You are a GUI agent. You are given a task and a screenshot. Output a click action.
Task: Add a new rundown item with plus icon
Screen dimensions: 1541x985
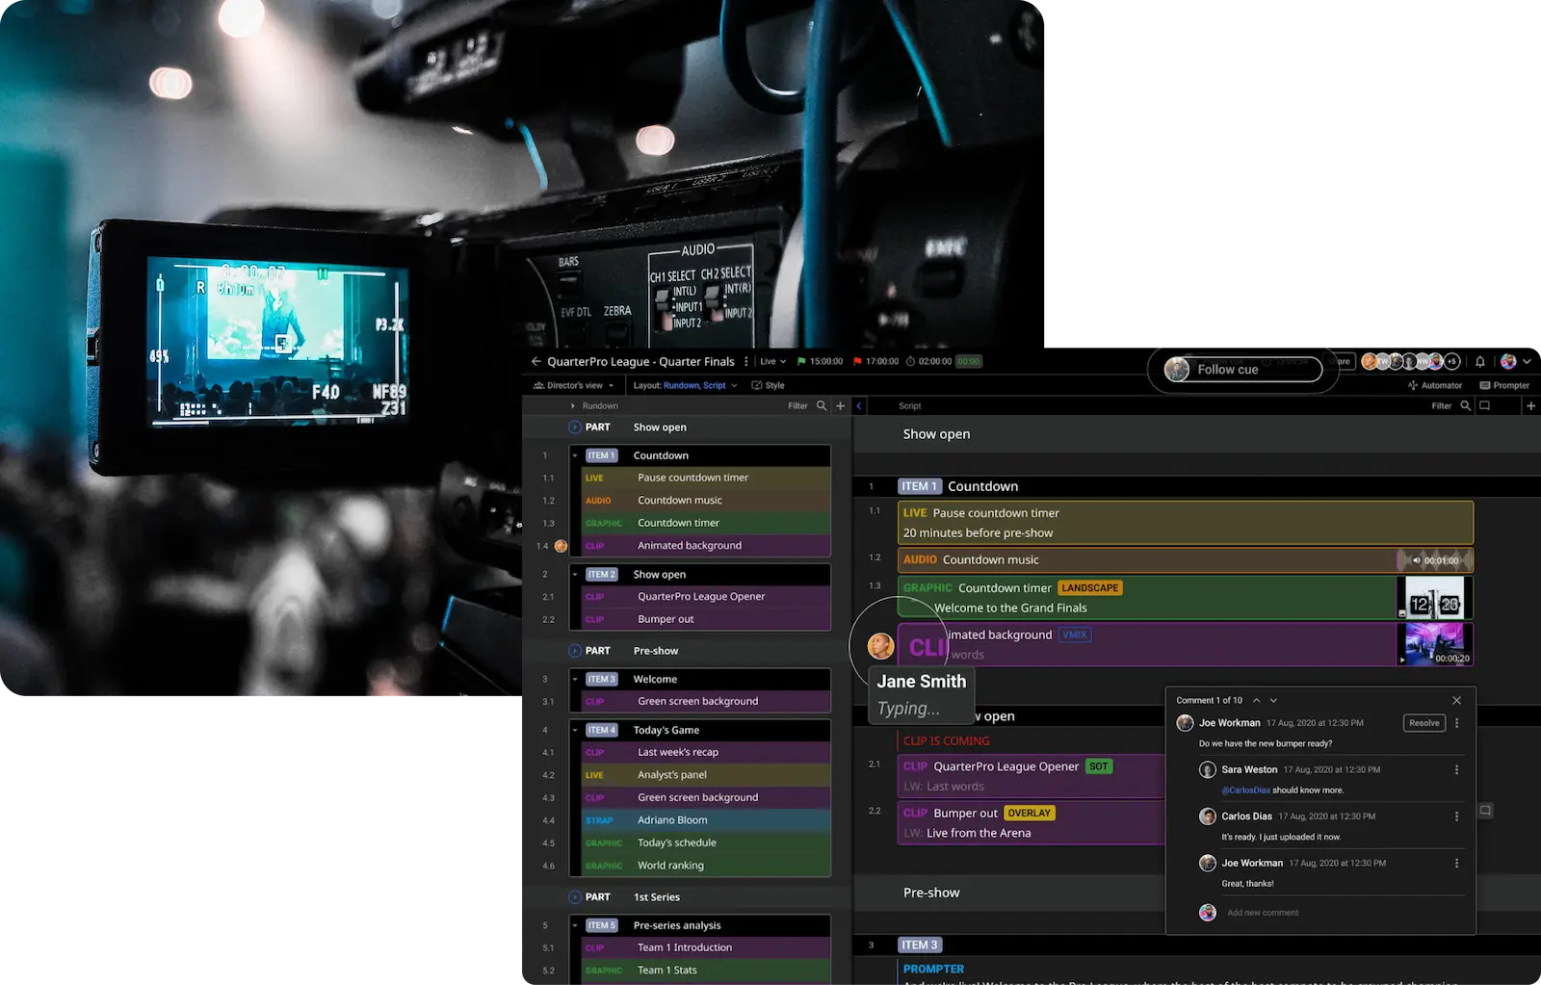(x=841, y=406)
